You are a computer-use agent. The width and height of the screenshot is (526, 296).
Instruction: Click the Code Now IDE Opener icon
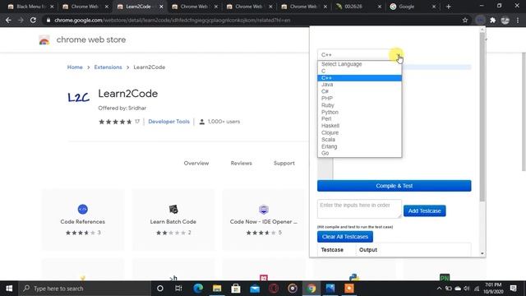(x=264, y=209)
